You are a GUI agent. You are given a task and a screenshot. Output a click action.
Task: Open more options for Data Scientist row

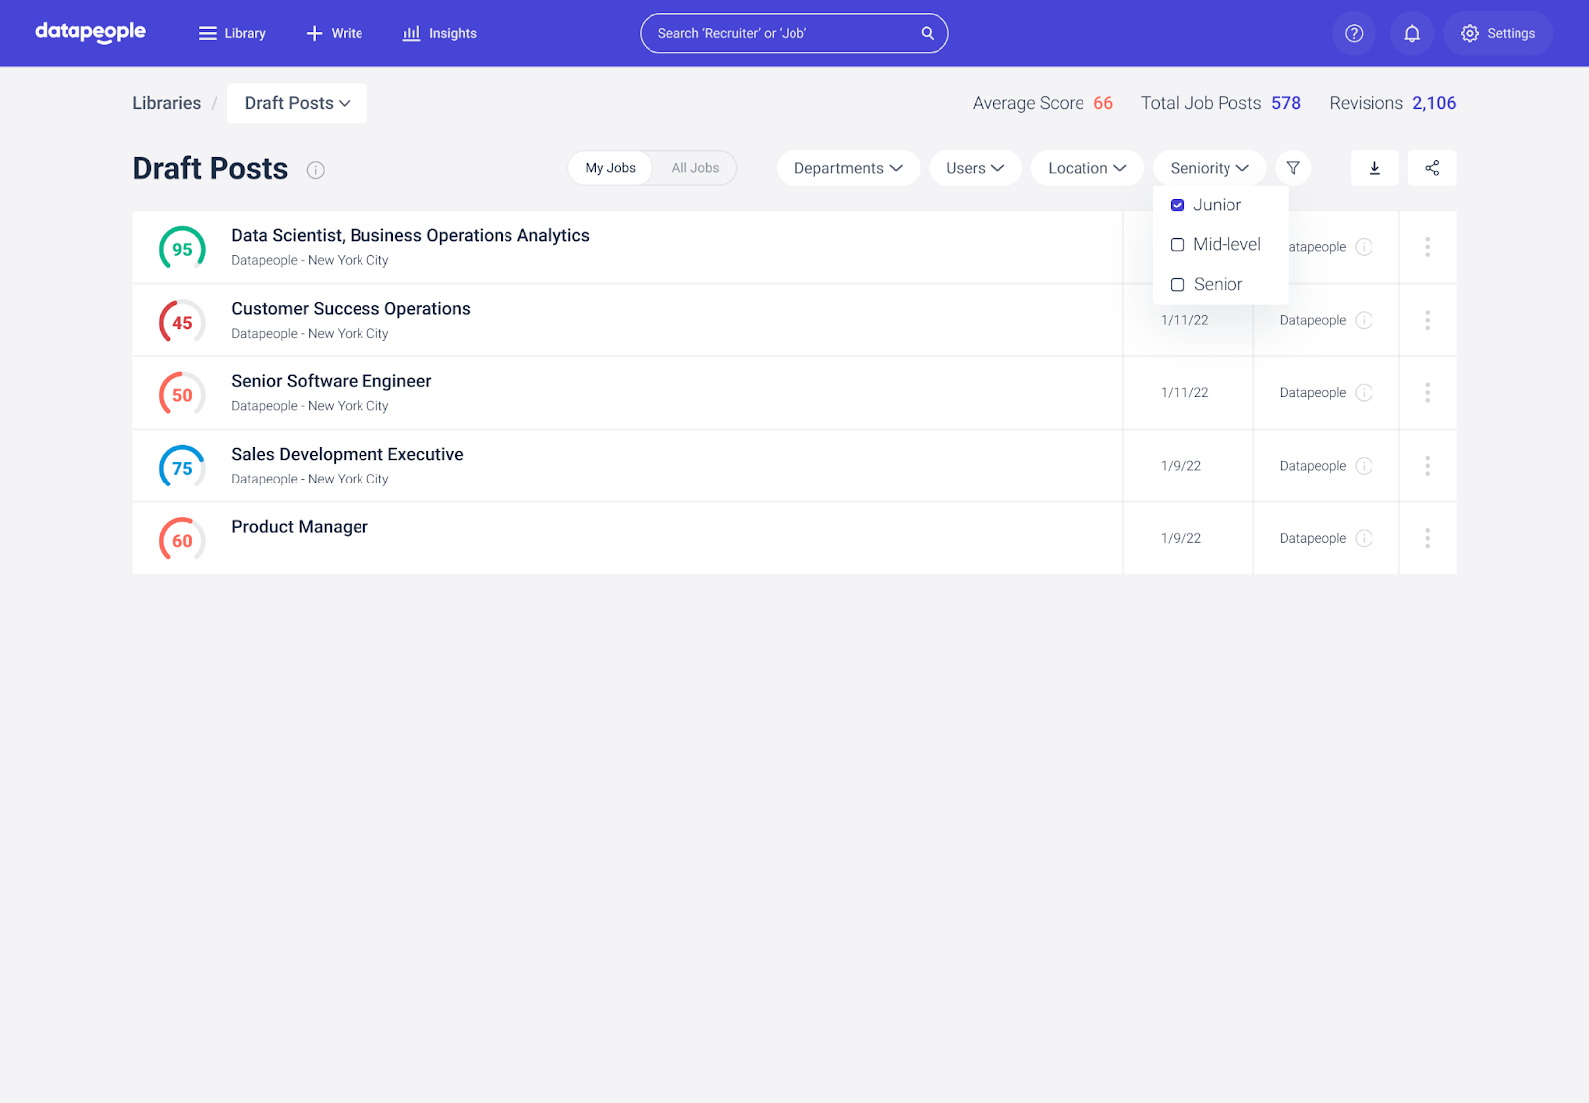pyautogui.click(x=1427, y=247)
